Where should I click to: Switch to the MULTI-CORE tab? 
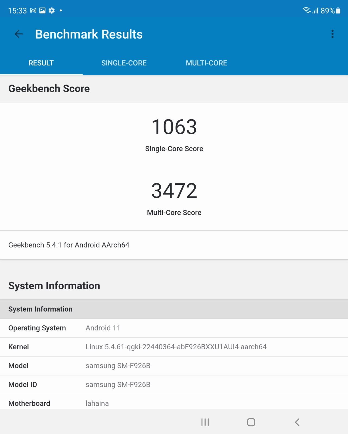point(206,63)
